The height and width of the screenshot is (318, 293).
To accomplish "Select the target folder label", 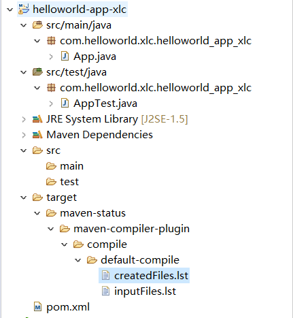I will tap(61, 197).
